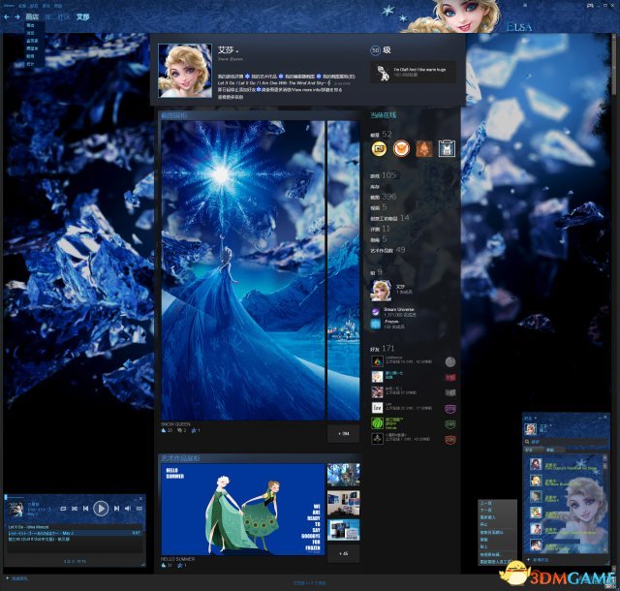Open the Olaf 'I like warm hugs' badge
This screenshot has height=591, width=620.
(x=413, y=72)
